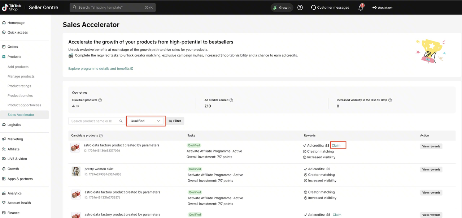Click the Candidate products info icon
Screen dimensions: 462x218
pos(101,136)
